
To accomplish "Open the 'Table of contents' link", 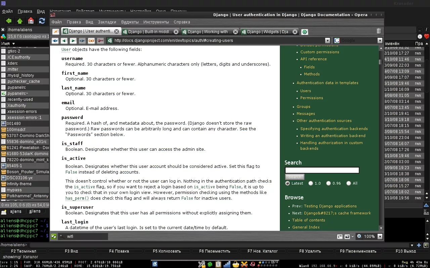I will (308, 220).
